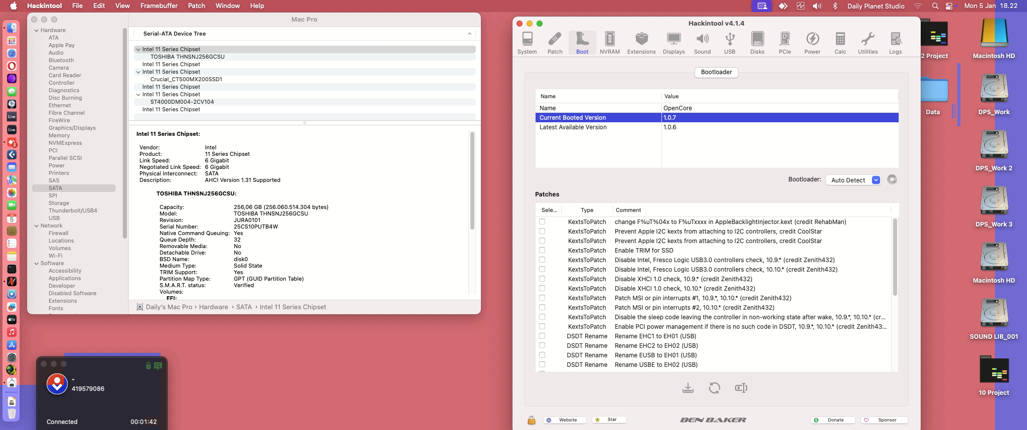Select the Latest Available Version row
This screenshot has height=430, width=1027.
[717, 127]
